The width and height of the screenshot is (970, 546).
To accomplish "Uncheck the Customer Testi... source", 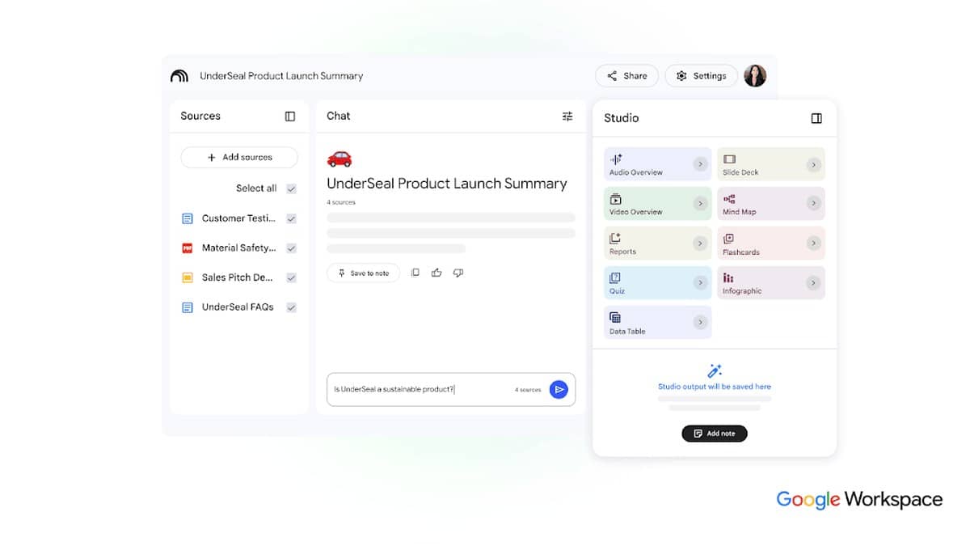I will [x=291, y=218].
